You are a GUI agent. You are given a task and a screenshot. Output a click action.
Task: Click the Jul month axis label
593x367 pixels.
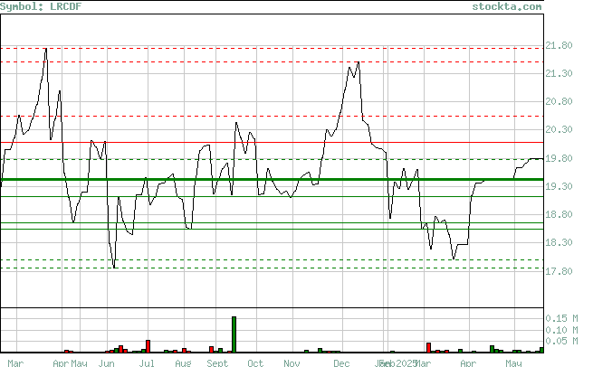(147, 362)
